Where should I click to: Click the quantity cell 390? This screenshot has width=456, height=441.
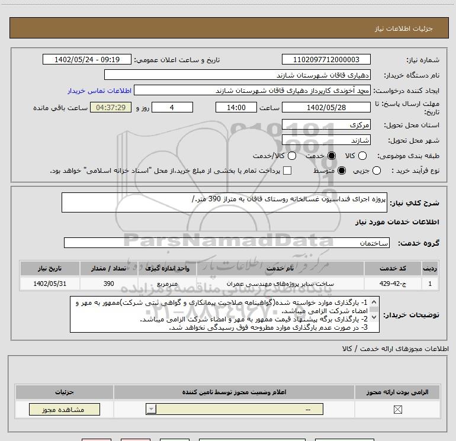(x=109, y=284)
